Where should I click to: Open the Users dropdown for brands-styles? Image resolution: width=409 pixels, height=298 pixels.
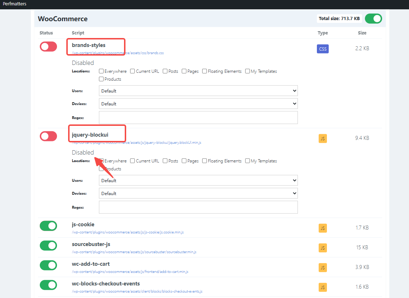198,90
